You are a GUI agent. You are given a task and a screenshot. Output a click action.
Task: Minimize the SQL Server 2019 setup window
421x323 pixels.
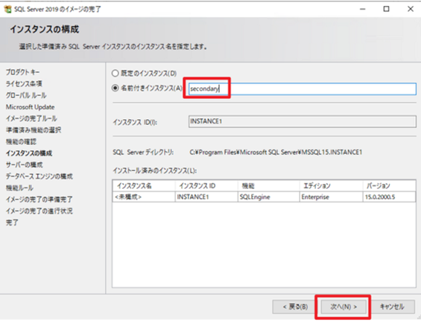[362, 9]
